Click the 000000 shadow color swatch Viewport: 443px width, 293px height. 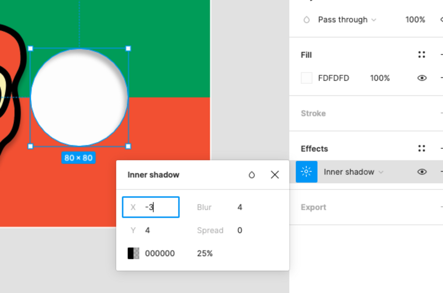pos(133,253)
